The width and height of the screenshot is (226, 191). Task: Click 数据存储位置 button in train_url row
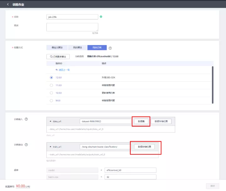pyautogui.click(x=144, y=147)
